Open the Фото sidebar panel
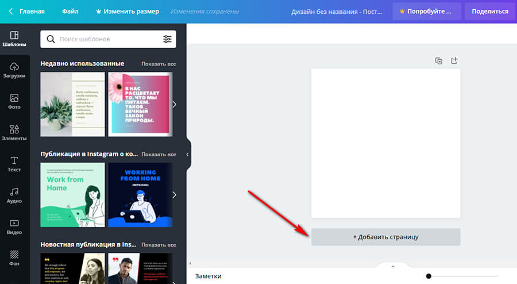The width and height of the screenshot is (517, 284). [x=14, y=102]
